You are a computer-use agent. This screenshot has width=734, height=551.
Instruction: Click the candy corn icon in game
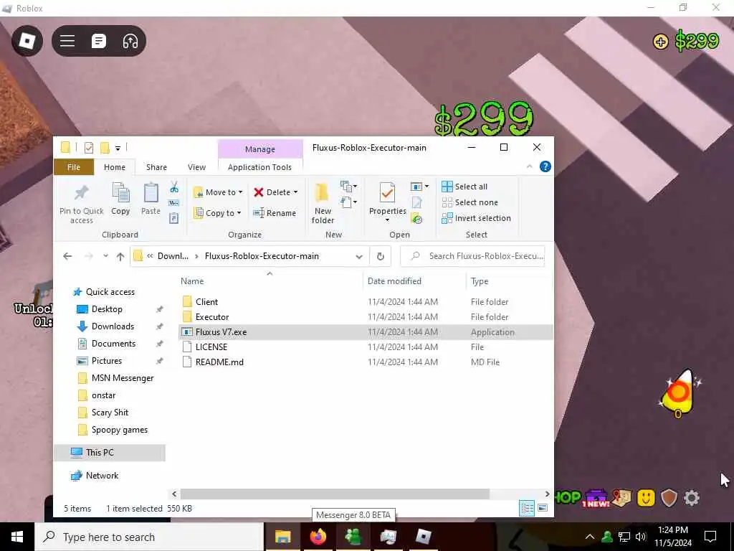(x=677, y=393)
